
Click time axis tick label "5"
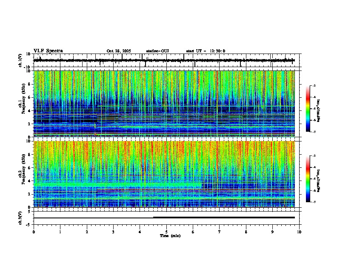(x=166, y=232)
